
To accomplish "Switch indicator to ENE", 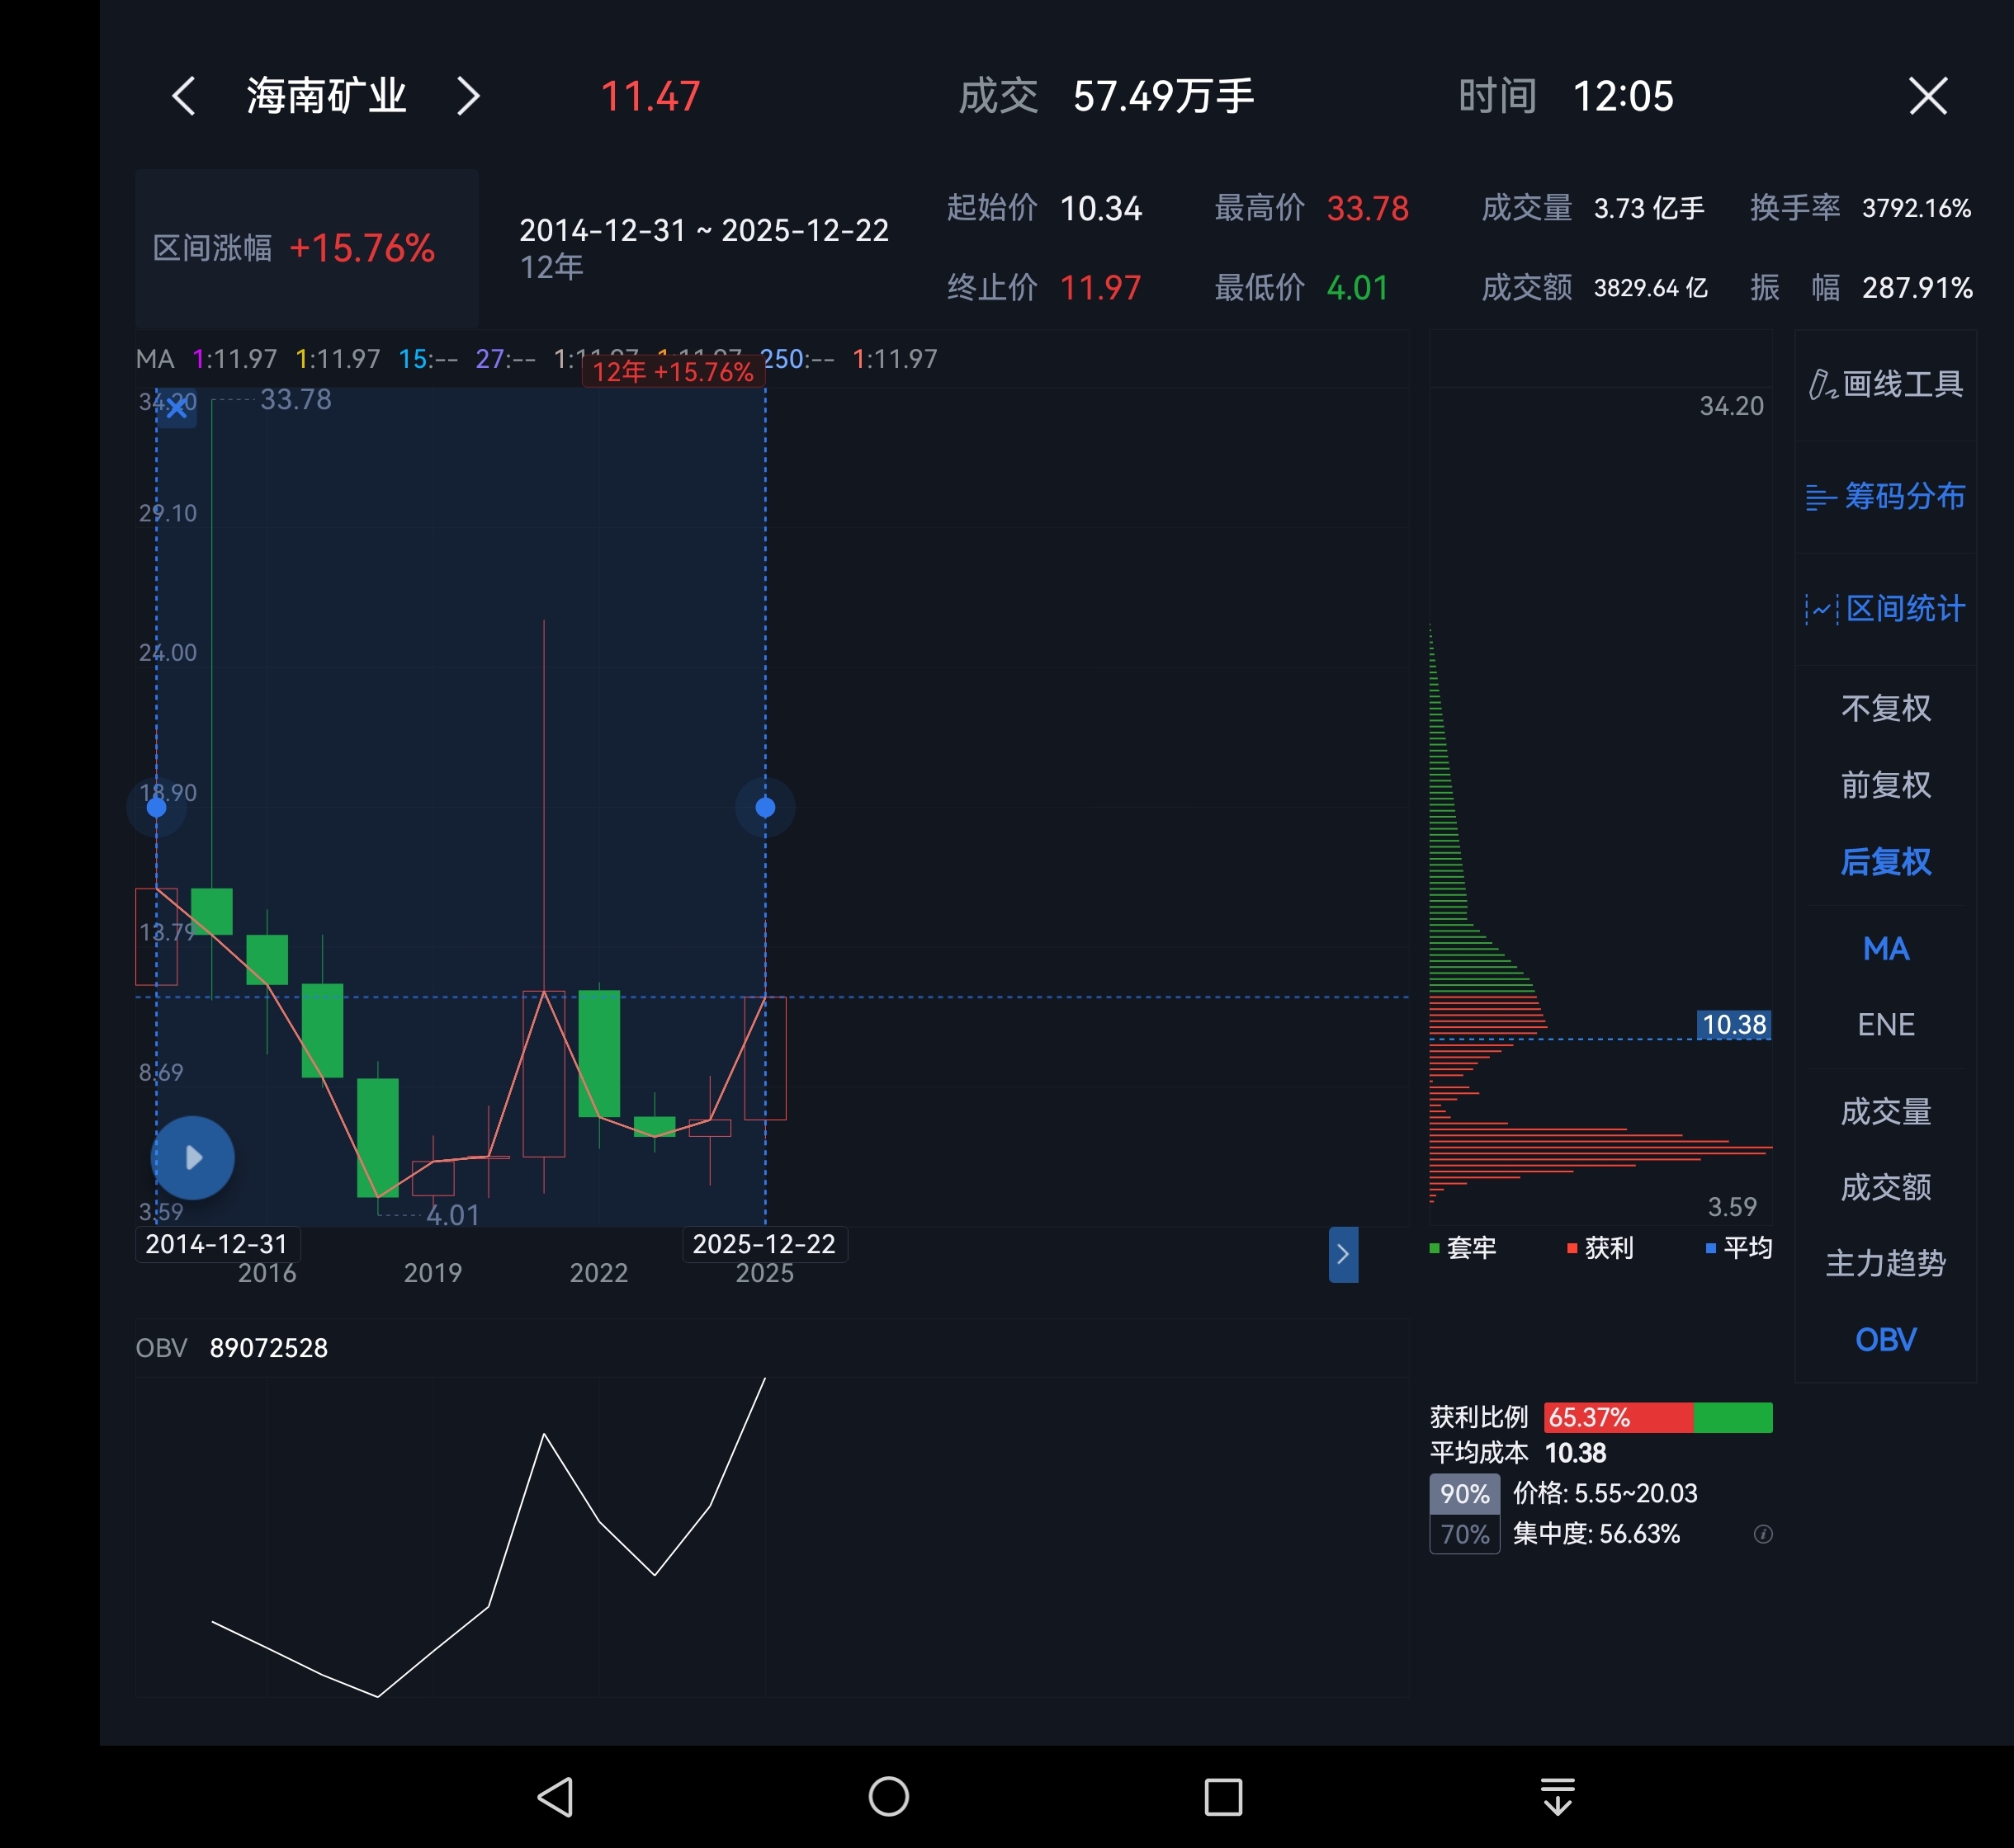I will point(1885,1025).
